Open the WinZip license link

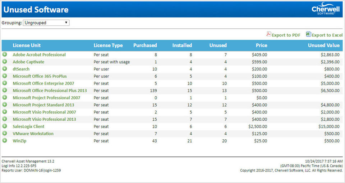tap(19, 141)
